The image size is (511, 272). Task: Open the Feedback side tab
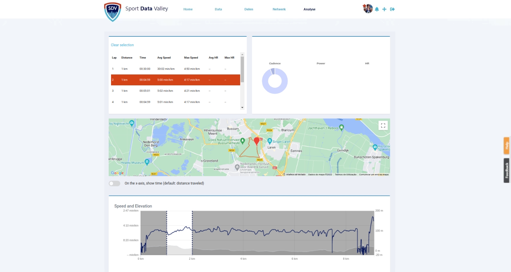coord(507,170)
